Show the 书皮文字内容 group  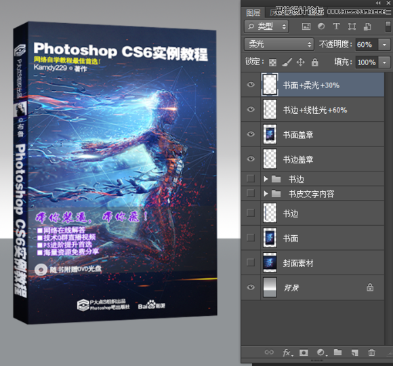point(251,193)
